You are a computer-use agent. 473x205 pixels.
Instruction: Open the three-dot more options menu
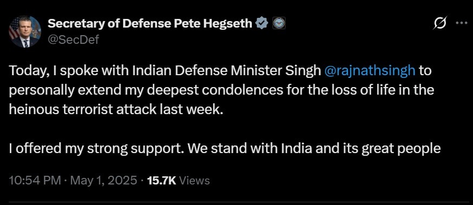coord(461,23)
